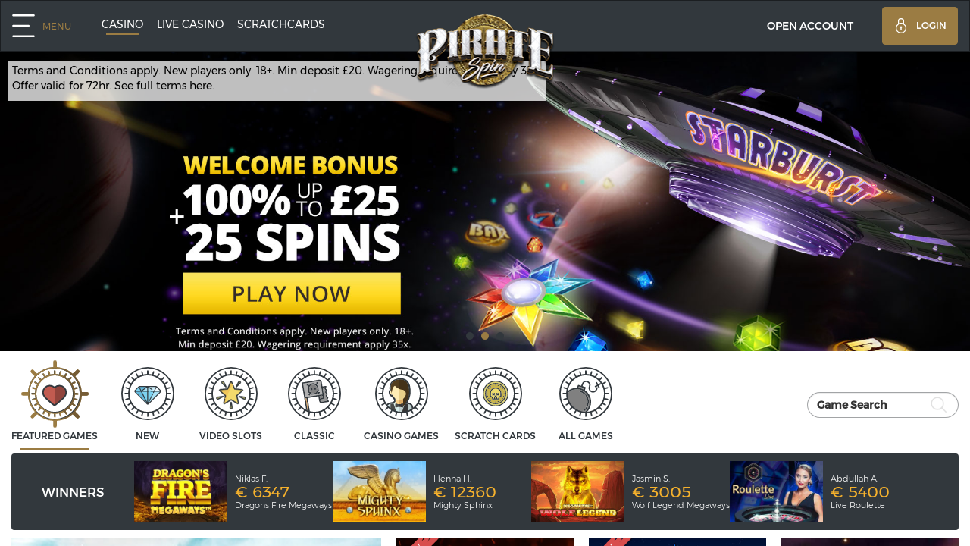The width and height of the screenshot is (970, 546).
Task: Click the Login button
Action: pyautogui.click(x=920, y=26)
